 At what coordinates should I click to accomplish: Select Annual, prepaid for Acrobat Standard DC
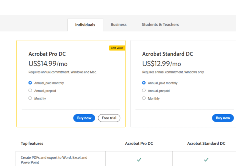click(144, 91)
